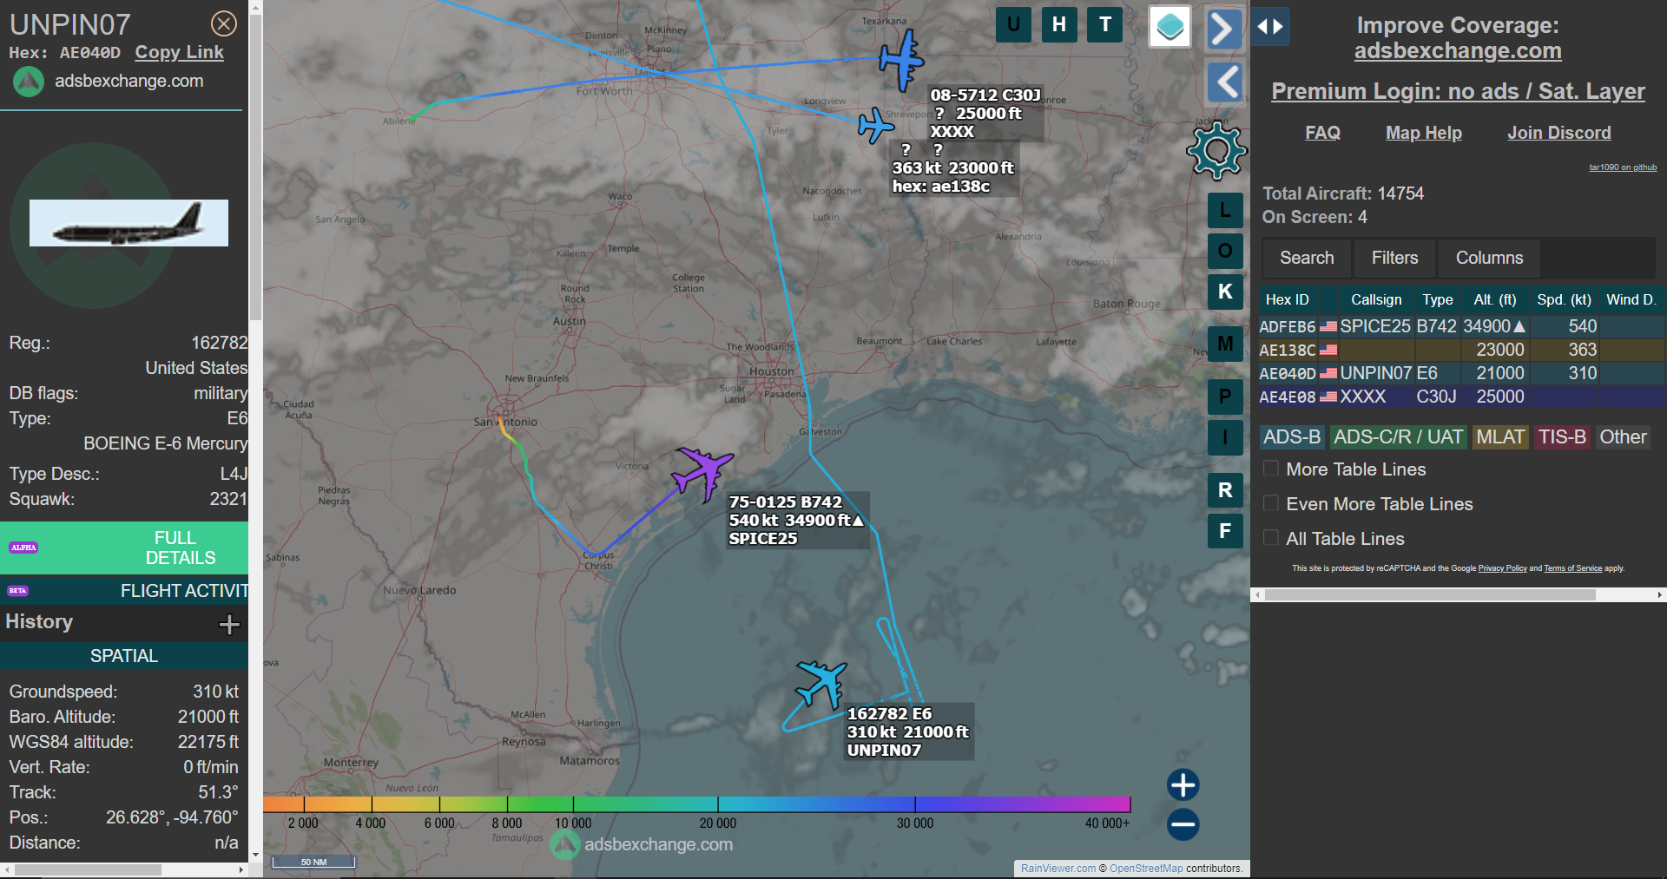1667x879 pixels.
Task: Click the aircraft photo thumbnail
Action: pyautogui.click(x=128, y=223)
